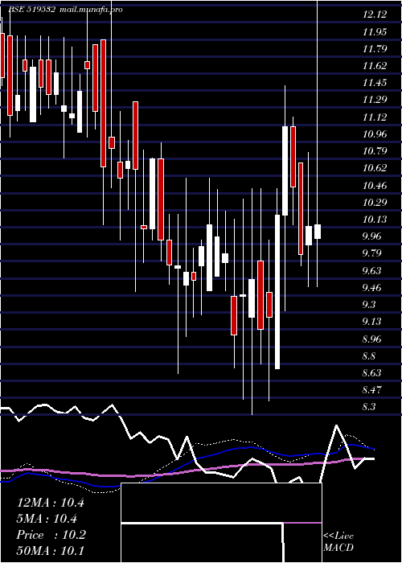Click the 50MA : 10.1 legend entry
402x563 pixels.
pos(51,550)
